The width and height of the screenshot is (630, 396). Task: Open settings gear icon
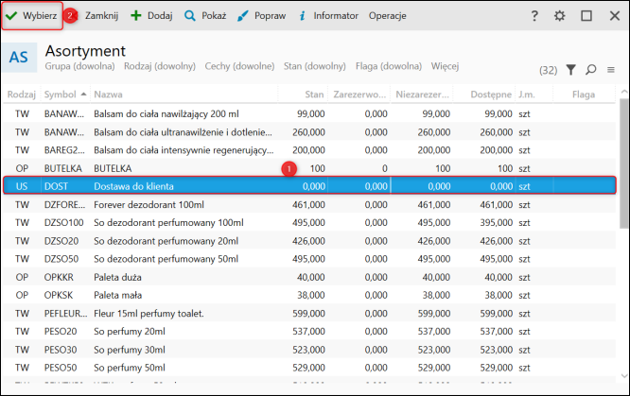(560, 16)
